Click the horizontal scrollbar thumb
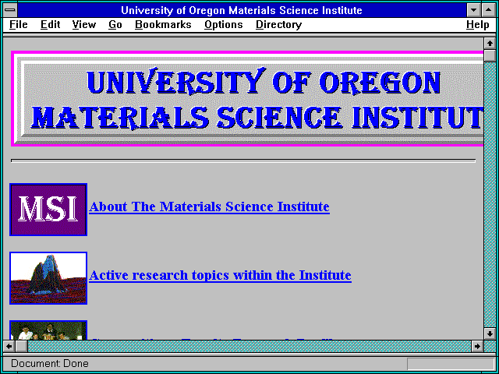 point(21,346)
